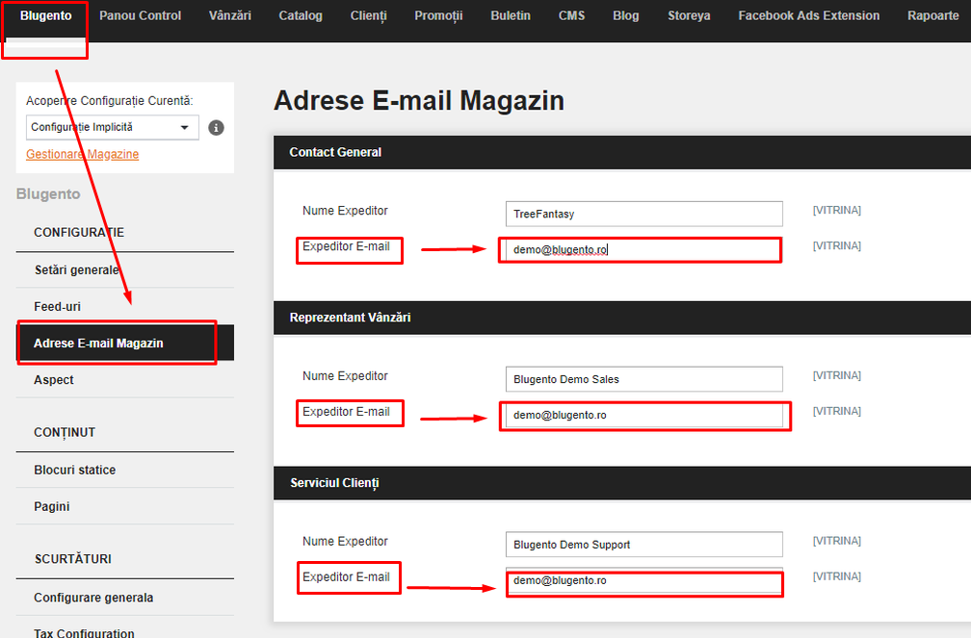Screen dimensions: 971x638
Task: Click Reprezentant Vânzări Expeditor E-mail field
Action: coord(644,415)
